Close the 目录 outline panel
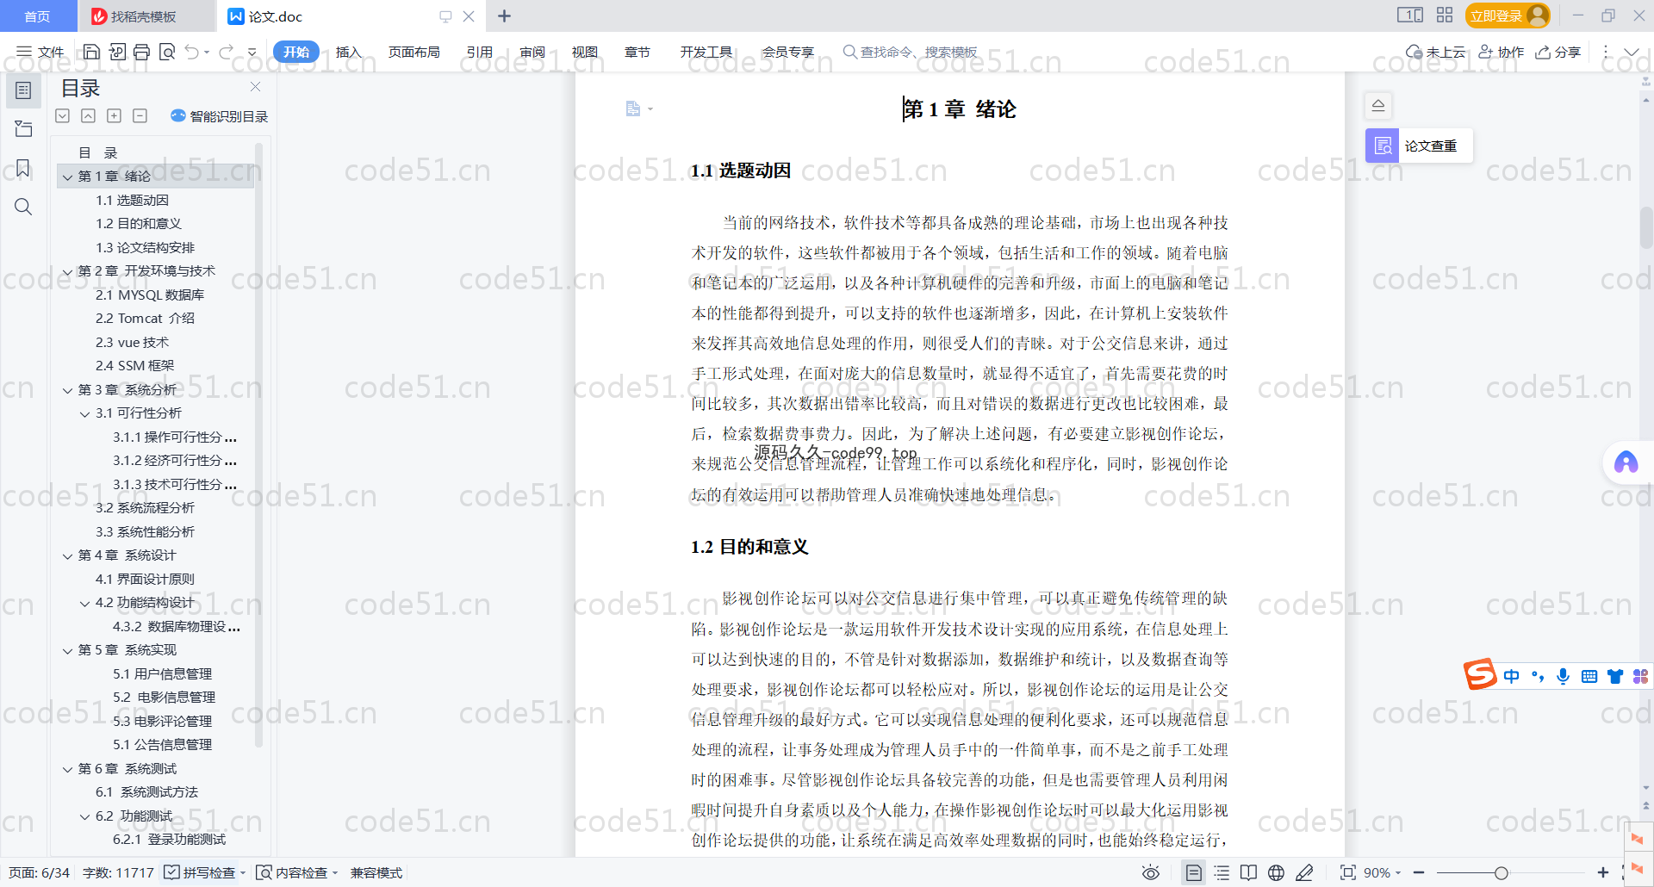1654x887 pixels. 255,87
